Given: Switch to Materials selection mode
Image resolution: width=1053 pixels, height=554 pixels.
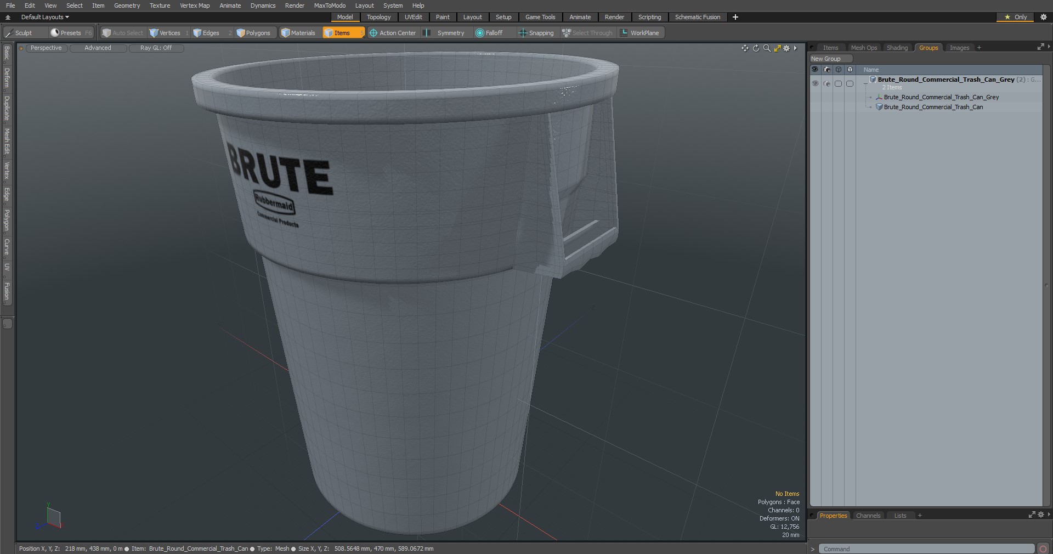Looking at the screenshot, I should point(298,33).
